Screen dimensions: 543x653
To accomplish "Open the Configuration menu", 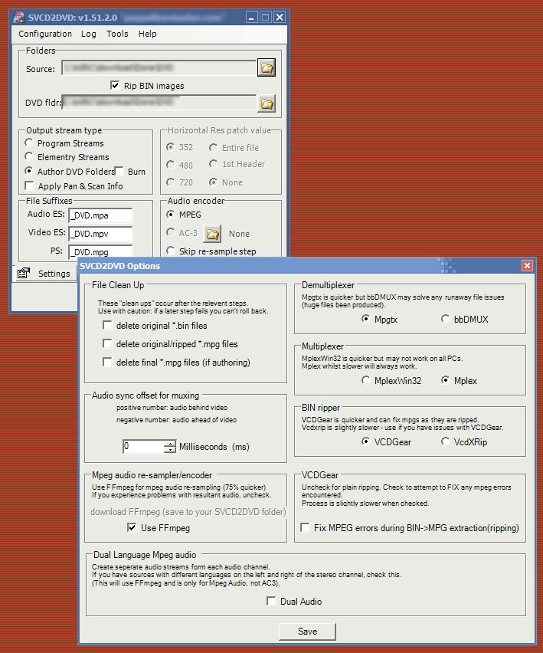I will point(45,34).
